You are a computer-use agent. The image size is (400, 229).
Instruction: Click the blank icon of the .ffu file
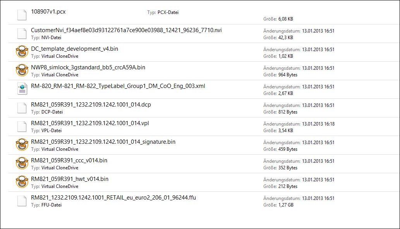click(22, 201)
